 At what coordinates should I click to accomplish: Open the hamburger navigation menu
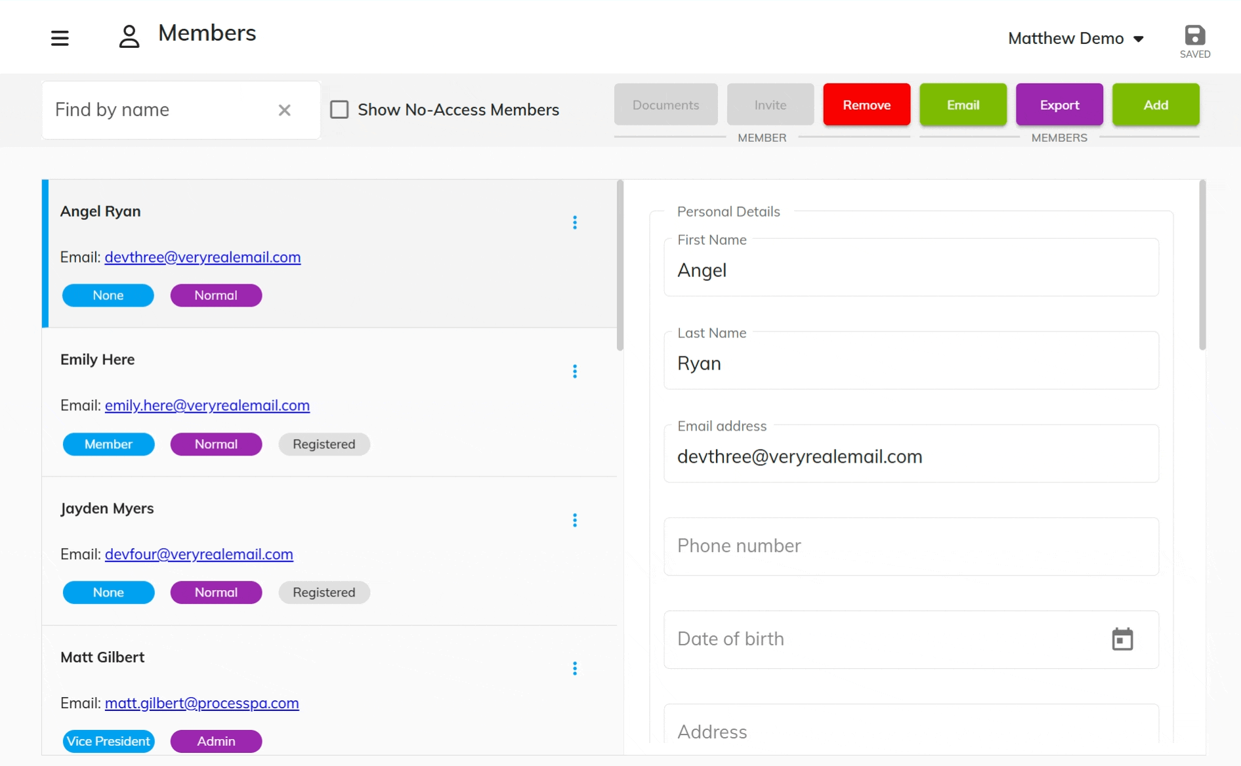click(60, 38)
